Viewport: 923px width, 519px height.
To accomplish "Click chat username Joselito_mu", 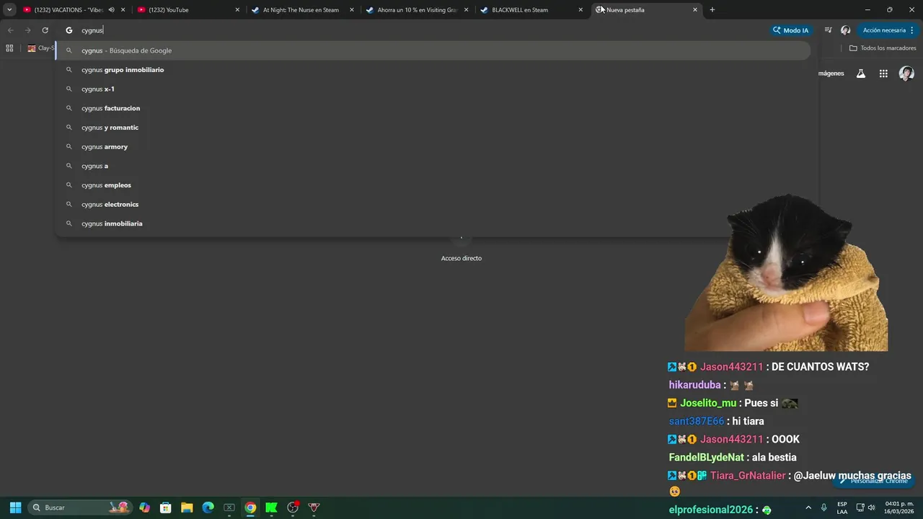I will [x=708, y=403].
